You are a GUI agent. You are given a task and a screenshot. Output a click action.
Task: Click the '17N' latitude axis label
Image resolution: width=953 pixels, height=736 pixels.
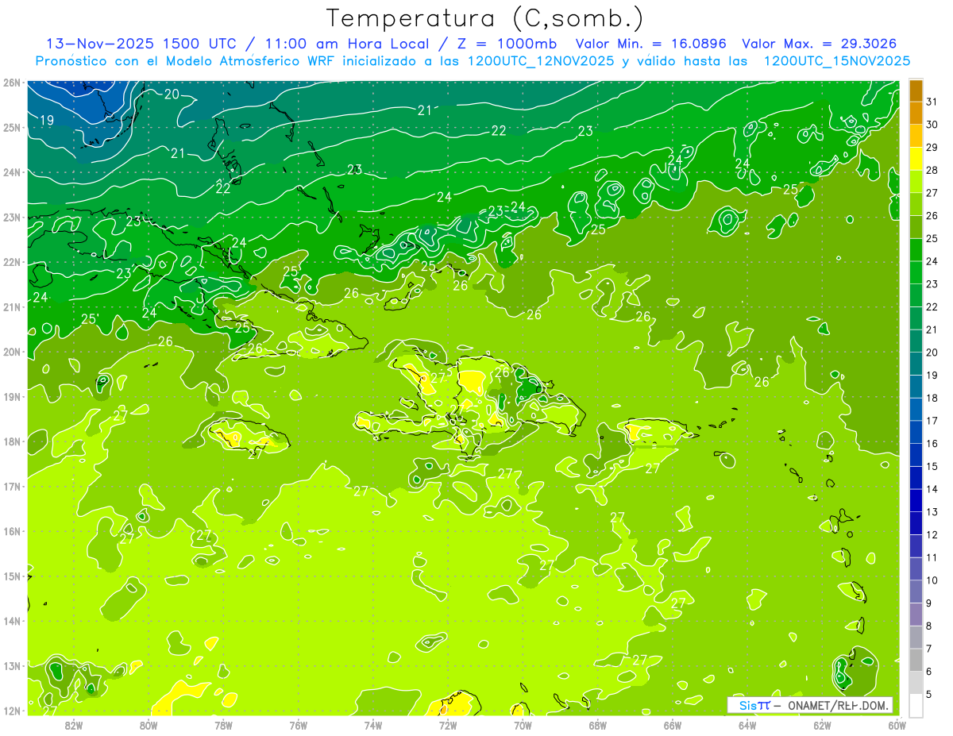point(11,486)
